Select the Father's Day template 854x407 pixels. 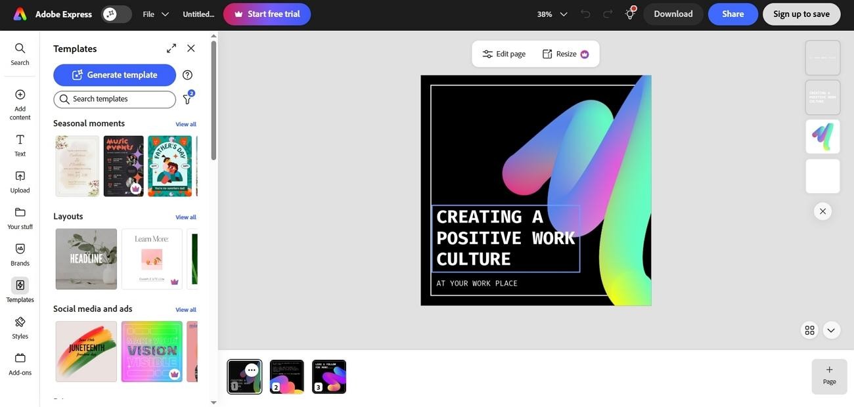[x=170, y=166]
